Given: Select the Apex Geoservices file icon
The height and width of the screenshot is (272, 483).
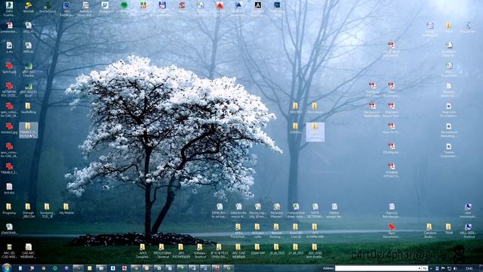Looking at the screenshot, I should click(x=392, y=230).
